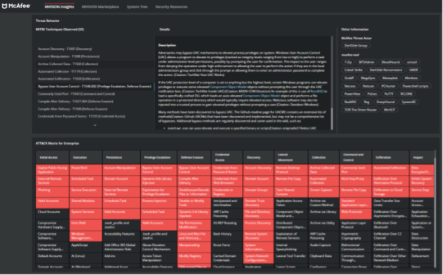443x275 pixels.
Task: Select Commonly Used Port - T1043 technique
Action: [95, 94]
